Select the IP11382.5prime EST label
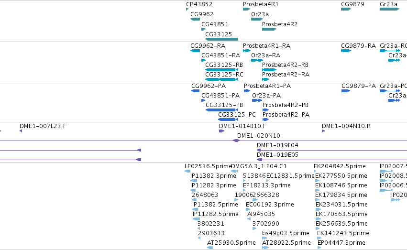Viewport: 407px width, 250px height. 215,205
